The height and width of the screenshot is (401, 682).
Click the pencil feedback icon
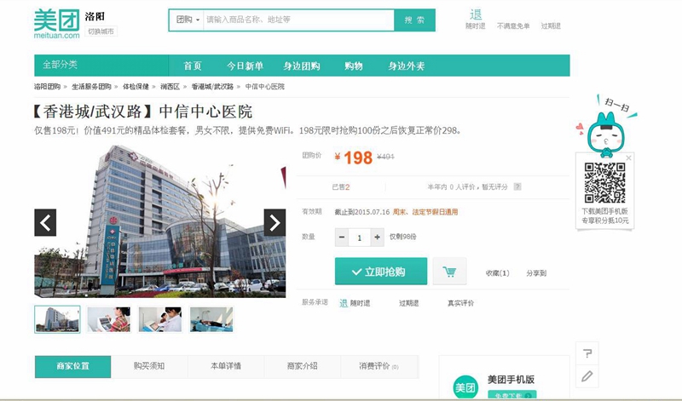coord(586,375)
